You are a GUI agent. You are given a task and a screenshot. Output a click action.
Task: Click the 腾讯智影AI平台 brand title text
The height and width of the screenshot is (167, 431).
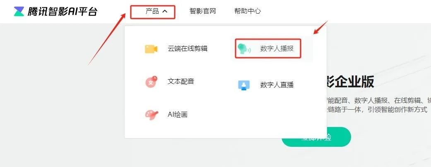tap(63, 12)
